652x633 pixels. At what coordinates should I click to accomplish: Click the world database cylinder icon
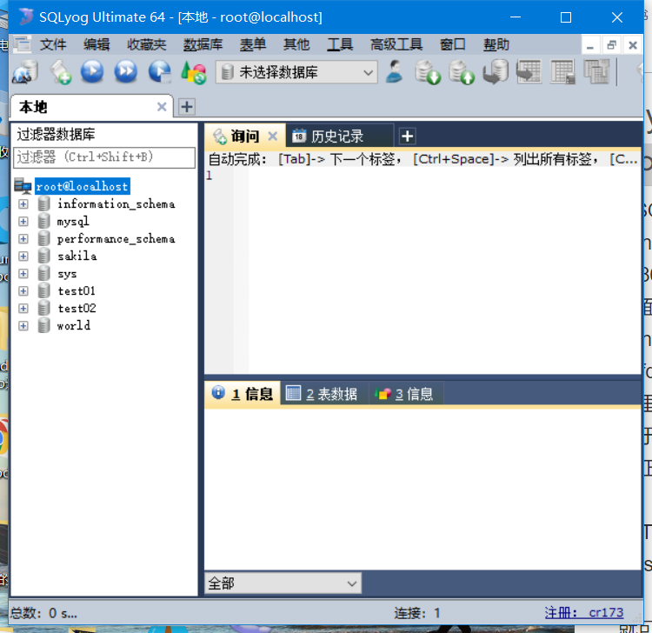tap(44, 325)
